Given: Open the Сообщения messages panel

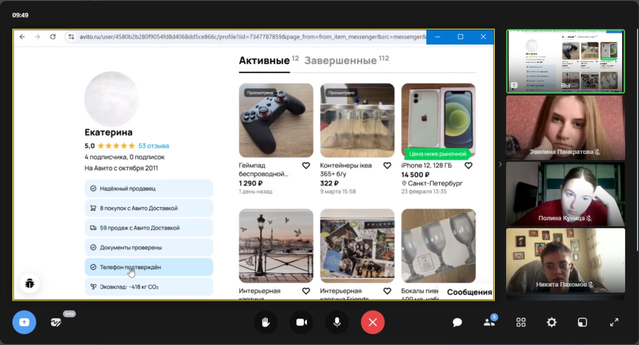Looking at the screenshot, I should (469, 292).
